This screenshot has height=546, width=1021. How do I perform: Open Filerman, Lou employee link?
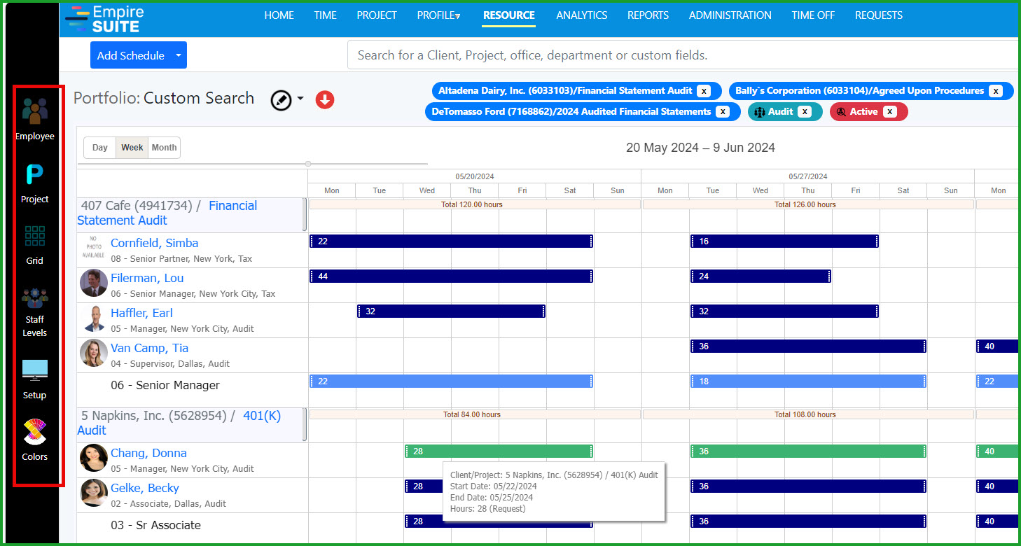click(147, 278)
